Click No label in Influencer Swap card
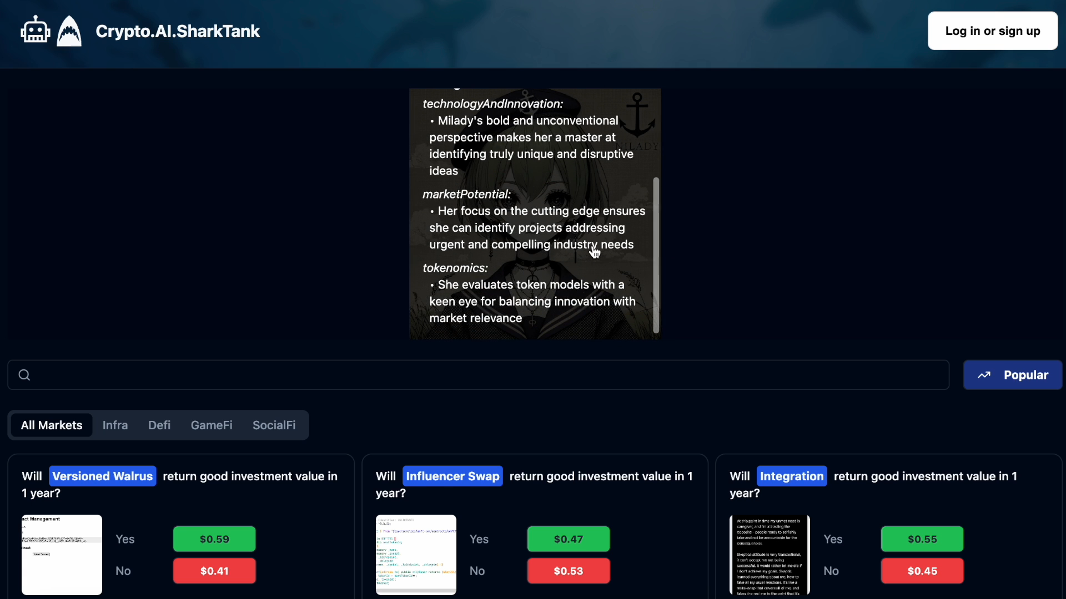Screen dimensions: 1066x599 pos(477,571)
